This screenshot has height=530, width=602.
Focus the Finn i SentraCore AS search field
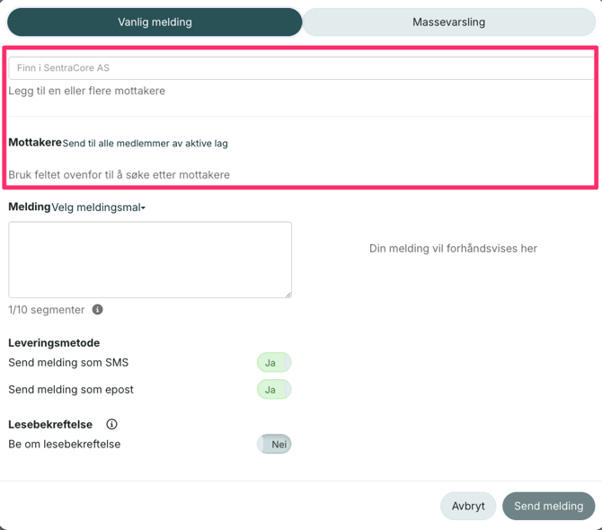click(301, 67)
